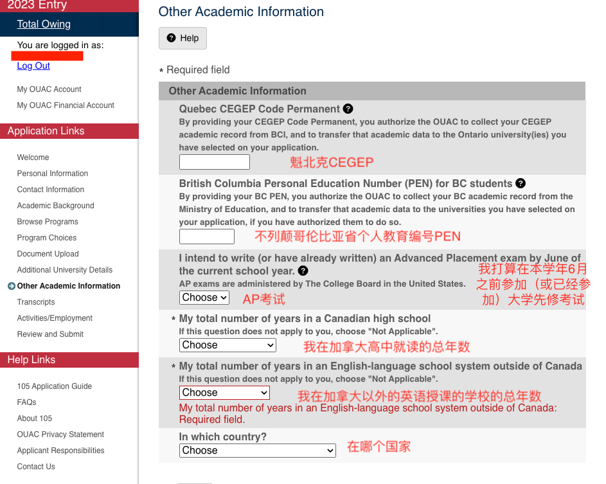Open the Total Owing page

44,24
